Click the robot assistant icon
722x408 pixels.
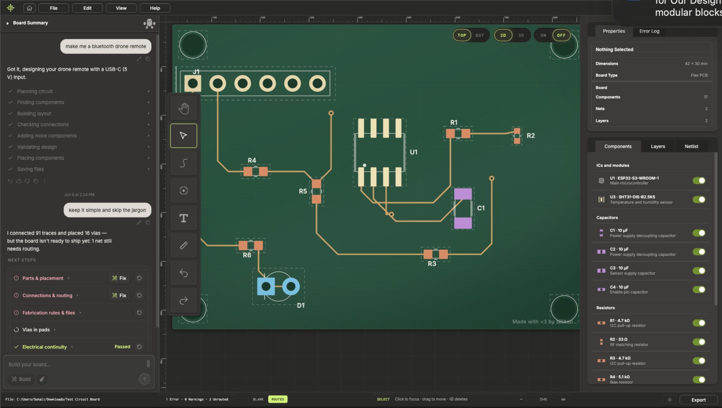[149, 23]
